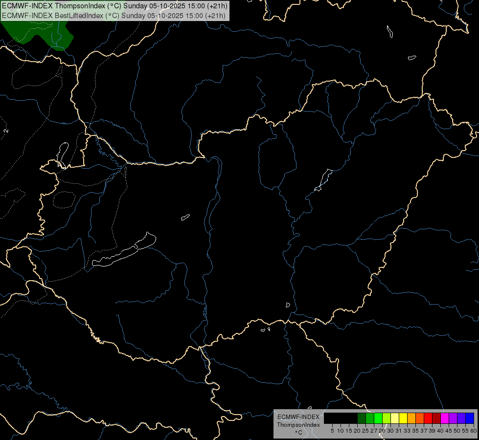Pick the bright red 37–39 legend swatch

coord(428,418)
